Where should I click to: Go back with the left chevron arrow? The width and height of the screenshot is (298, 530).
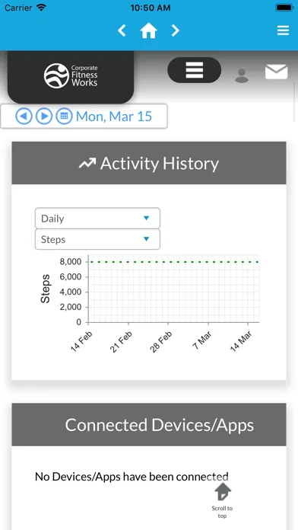[122, 30]
